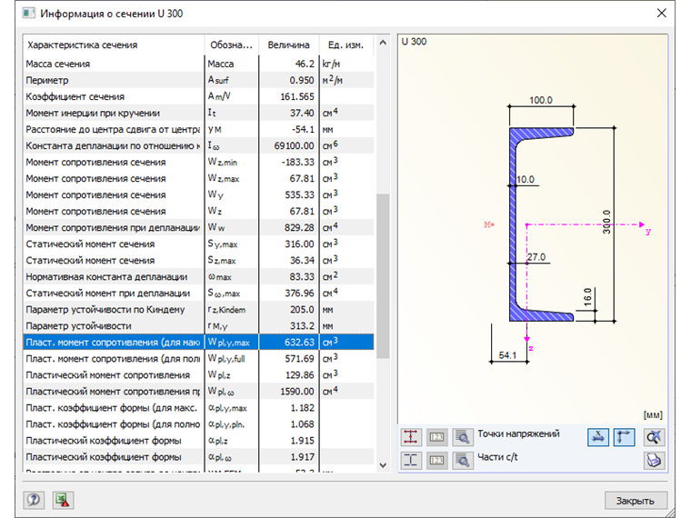Select the Wpl,z value 129.86
Image resolution: width=691 pixels, height=518 pixels.
point(288,375)
